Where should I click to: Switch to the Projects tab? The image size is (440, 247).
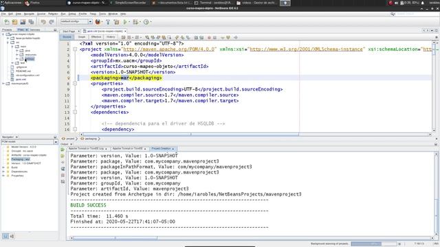(7, 30)
